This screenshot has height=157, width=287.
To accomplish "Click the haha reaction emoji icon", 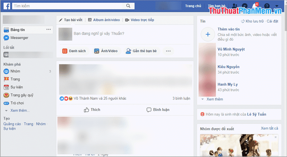I will click(x=71, y=99).
